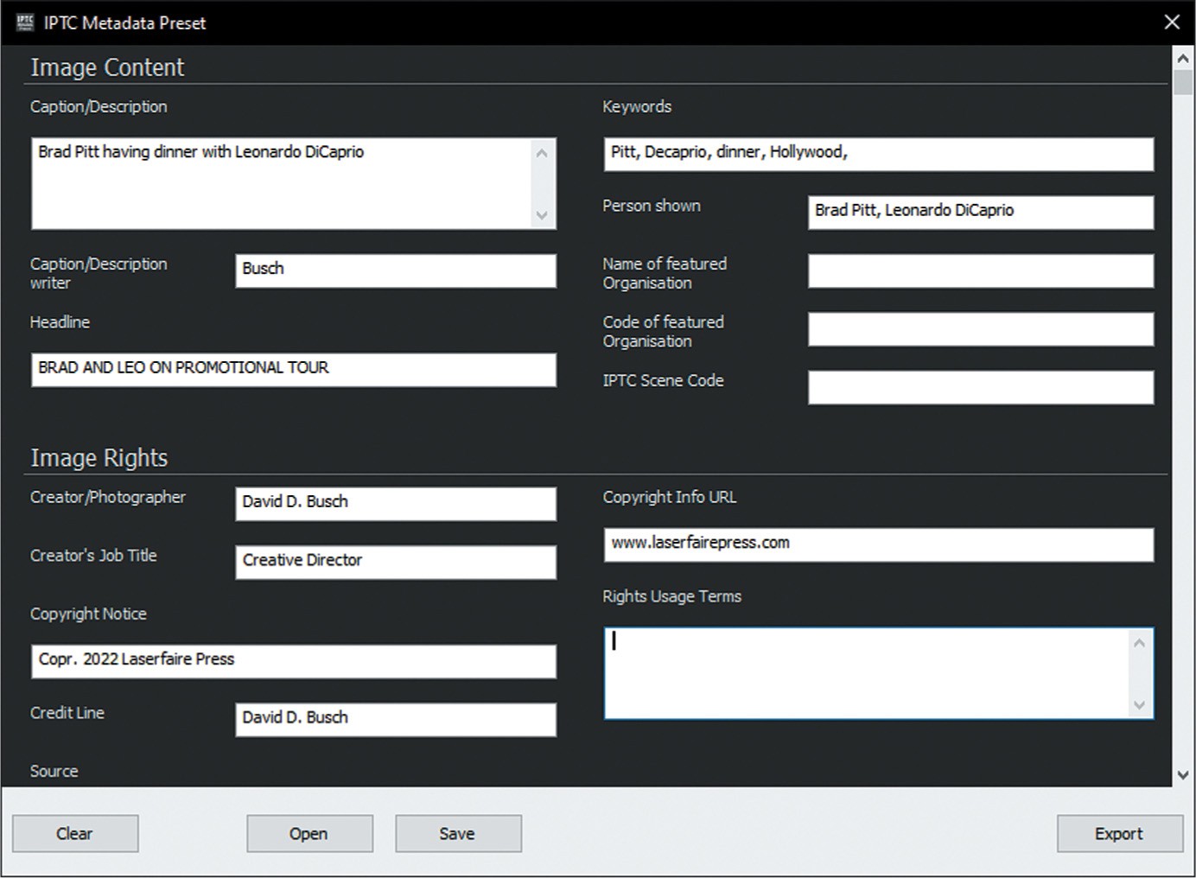Close the IPTC Metadata Preset window
Image resolution: width=1196 pixels, height=878 pixels.
(1172, 22)
